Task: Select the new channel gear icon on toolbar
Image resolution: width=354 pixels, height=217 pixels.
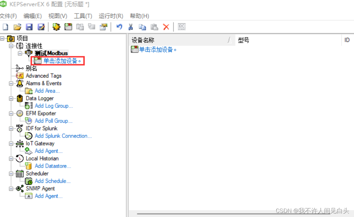Action: click(x=56, y=27)
